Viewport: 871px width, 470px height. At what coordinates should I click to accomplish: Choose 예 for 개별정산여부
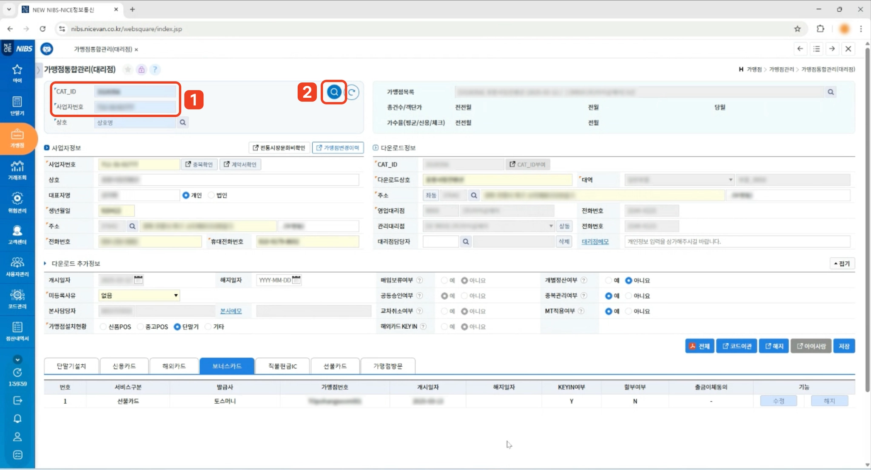[x=609, y=280]
